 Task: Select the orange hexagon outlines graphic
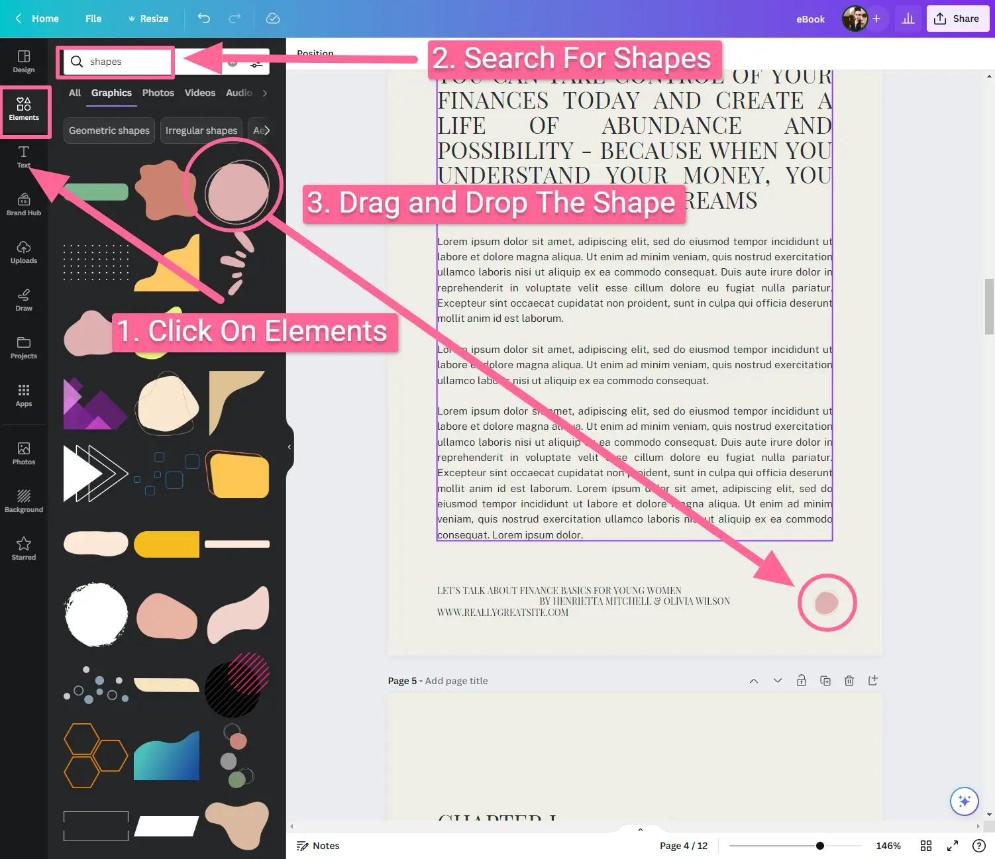(96, 756)
